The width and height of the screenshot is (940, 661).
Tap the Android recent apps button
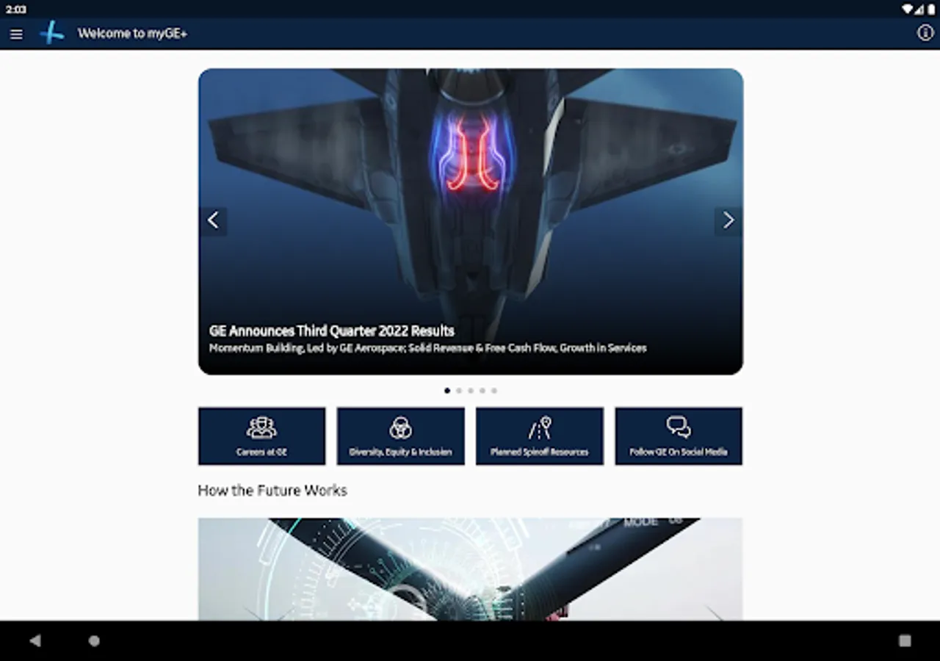[905, 640]
